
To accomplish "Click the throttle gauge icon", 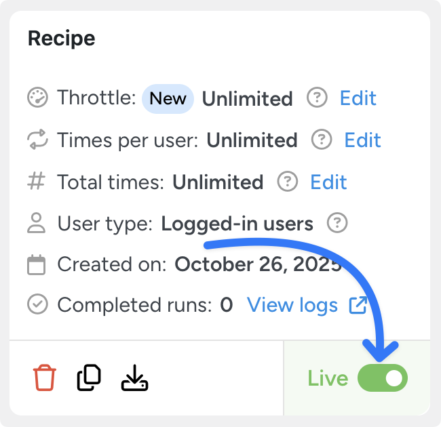I will [x=37, y=98].
